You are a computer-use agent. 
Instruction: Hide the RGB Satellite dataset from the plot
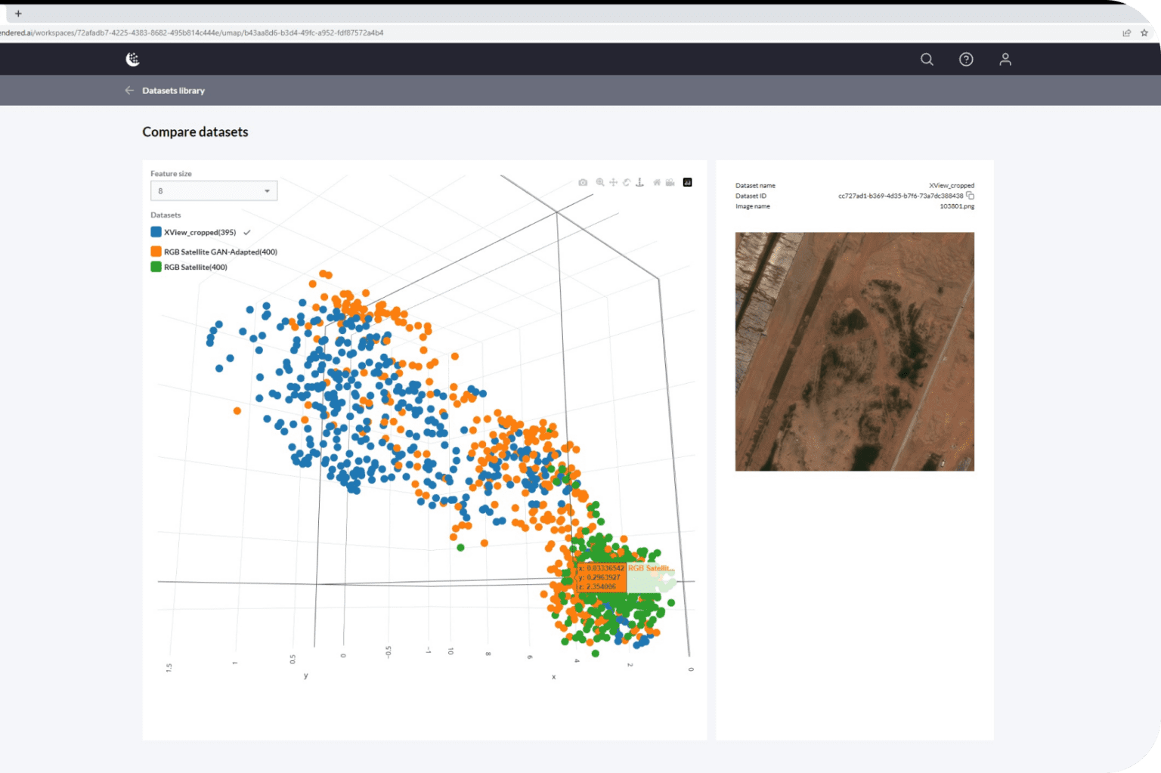coord(194,267)
